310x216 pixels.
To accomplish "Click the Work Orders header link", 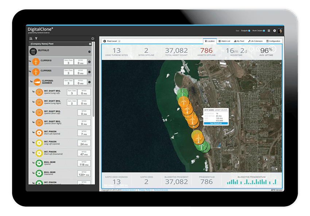I will coord(258,31).
